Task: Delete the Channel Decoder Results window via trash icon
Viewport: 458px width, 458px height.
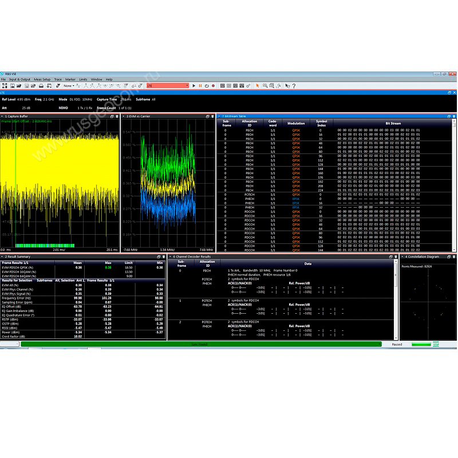Action: (396, 256)
